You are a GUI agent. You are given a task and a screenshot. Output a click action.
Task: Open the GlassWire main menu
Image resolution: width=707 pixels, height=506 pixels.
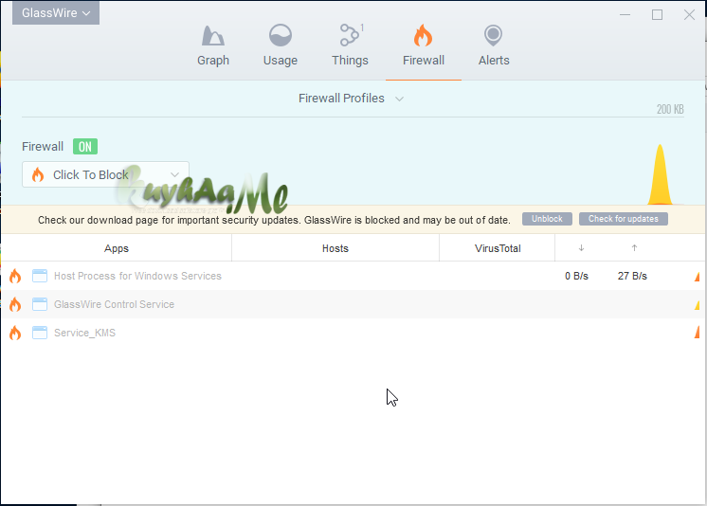[x=56, y=13]
